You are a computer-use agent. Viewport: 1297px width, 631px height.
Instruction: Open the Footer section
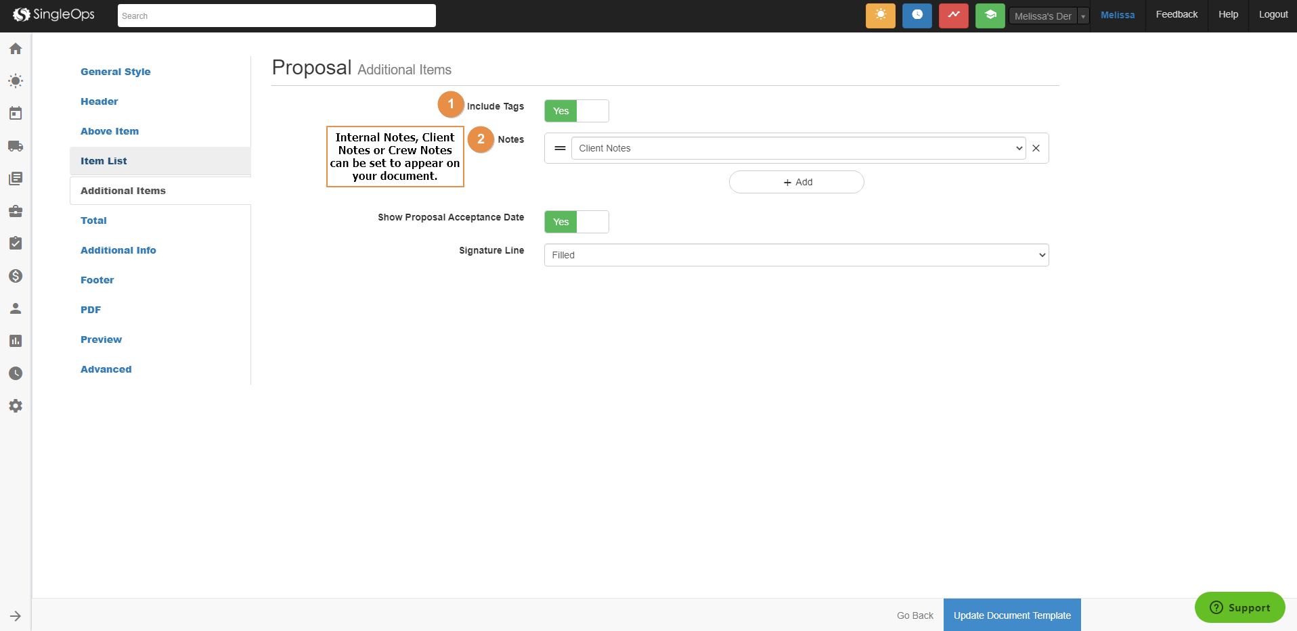click(x=97, y=280)
